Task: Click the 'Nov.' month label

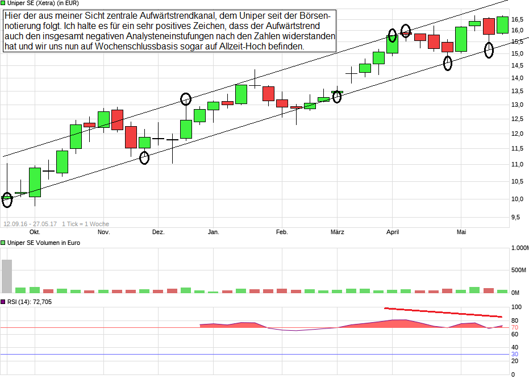Action: [x=103, y=232]
